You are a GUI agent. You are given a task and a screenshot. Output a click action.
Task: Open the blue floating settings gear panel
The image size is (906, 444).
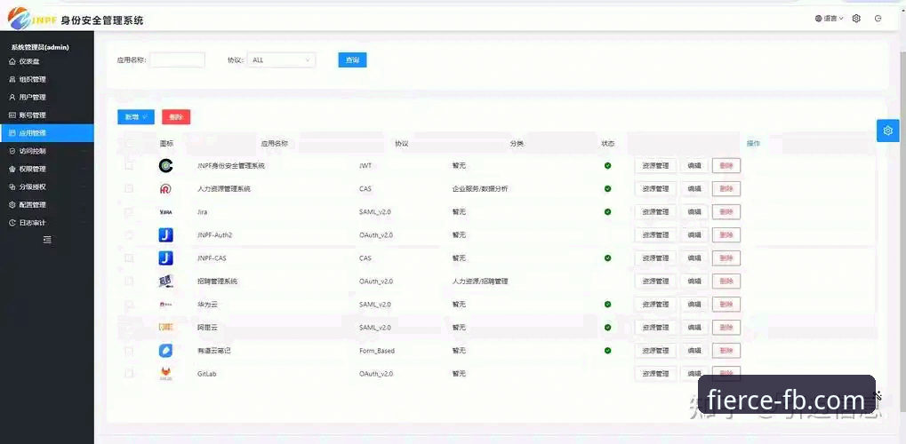click(x=888, y=131)
